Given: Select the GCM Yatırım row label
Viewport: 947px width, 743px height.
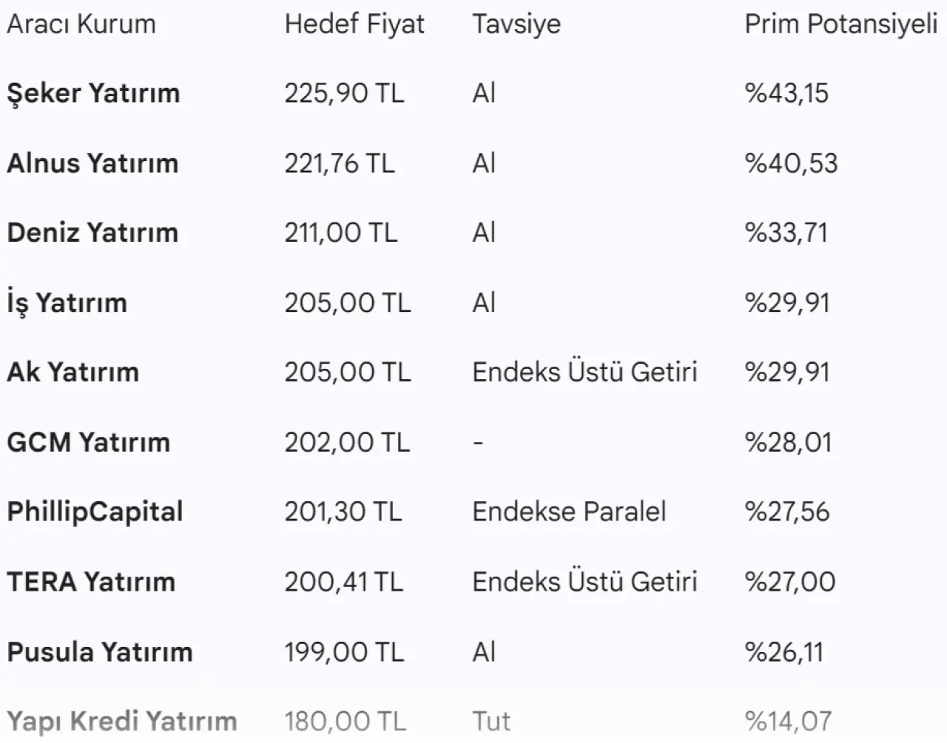Looking at the screenshot, I should point(88,443).
